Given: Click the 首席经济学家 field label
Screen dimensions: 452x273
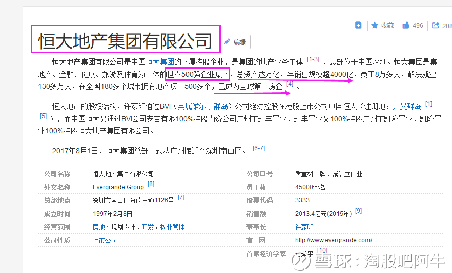Looking at the screenshot, I should point(266,254).
